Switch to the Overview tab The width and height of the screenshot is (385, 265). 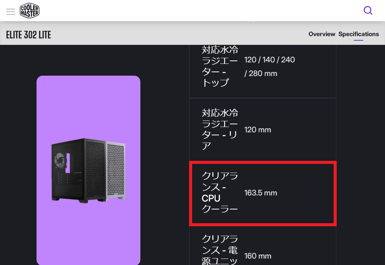pyautogui.click(x=321, y=34)
